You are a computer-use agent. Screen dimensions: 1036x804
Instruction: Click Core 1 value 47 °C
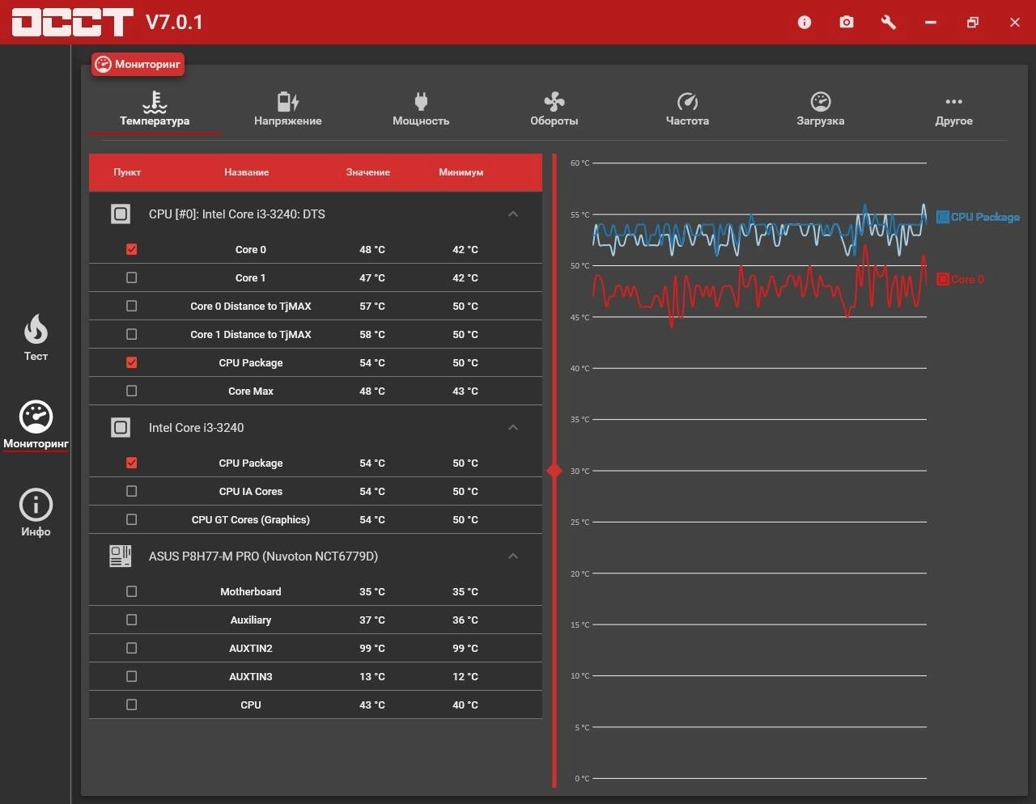coord(372,277)
